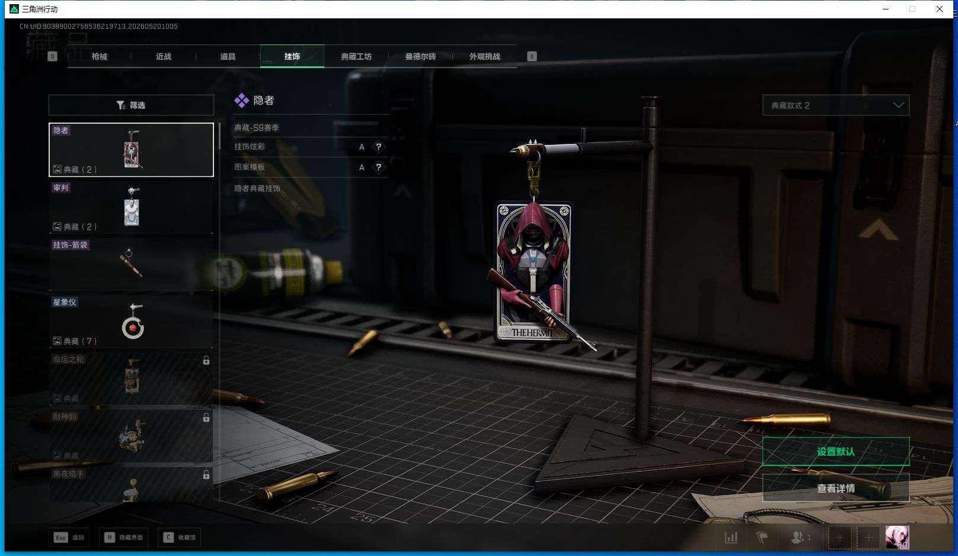958x556 pixels.
Task: Open the 筛选 filter button
Action: coord(131,105)
